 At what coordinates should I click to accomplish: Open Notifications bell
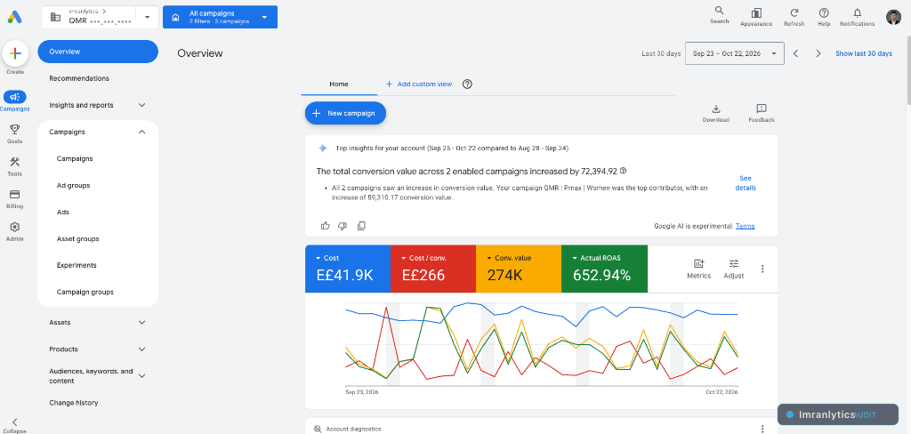(857, 12)
